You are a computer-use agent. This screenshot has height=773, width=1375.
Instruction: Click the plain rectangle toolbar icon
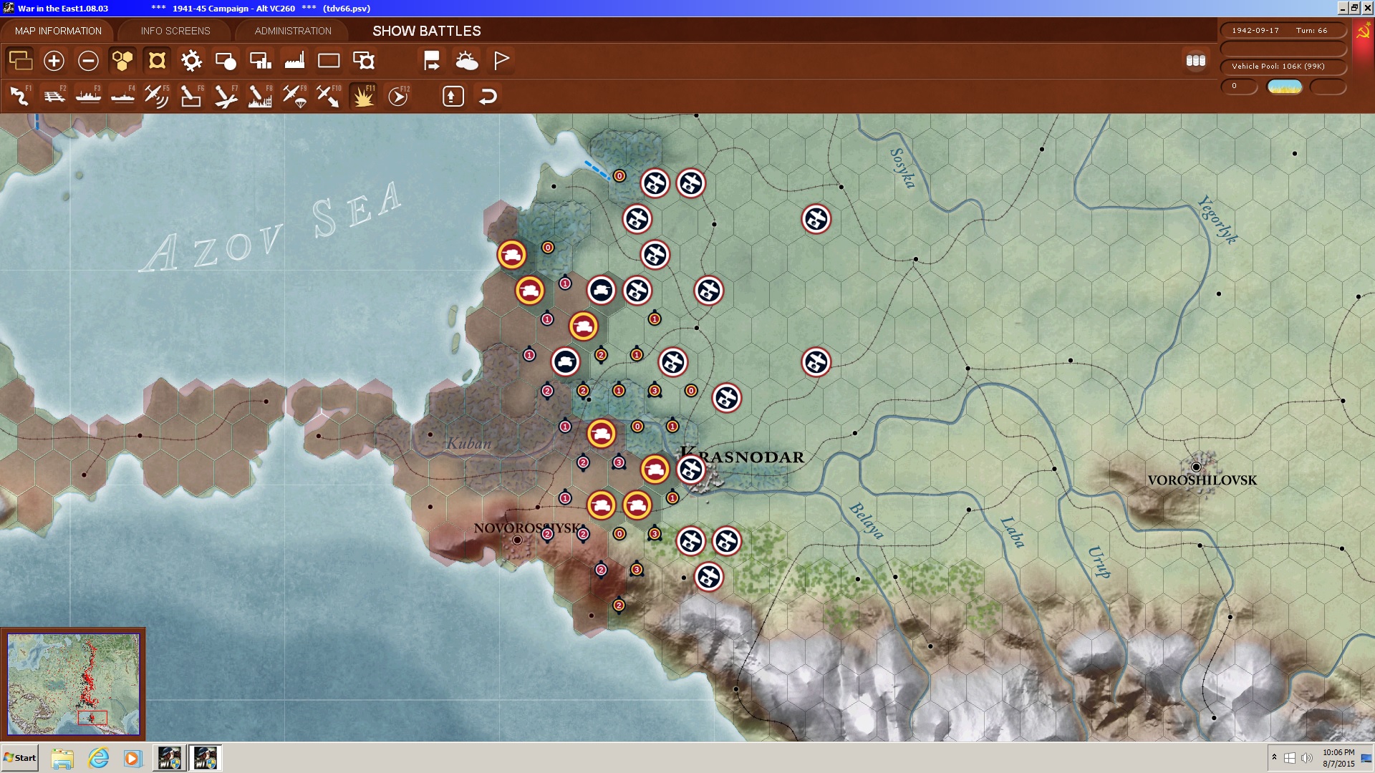pyautogui.click(x=329, y=61)
